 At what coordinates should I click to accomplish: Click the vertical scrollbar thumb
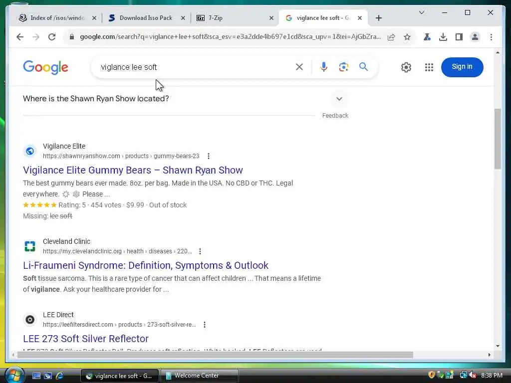click(x=498, y=139)
